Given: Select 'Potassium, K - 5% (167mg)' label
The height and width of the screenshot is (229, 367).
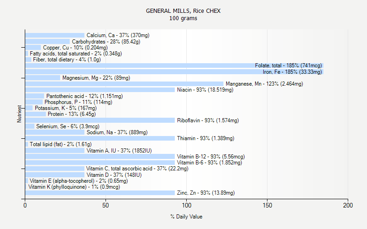Looking at the screenshot, I should pos(66,108).
